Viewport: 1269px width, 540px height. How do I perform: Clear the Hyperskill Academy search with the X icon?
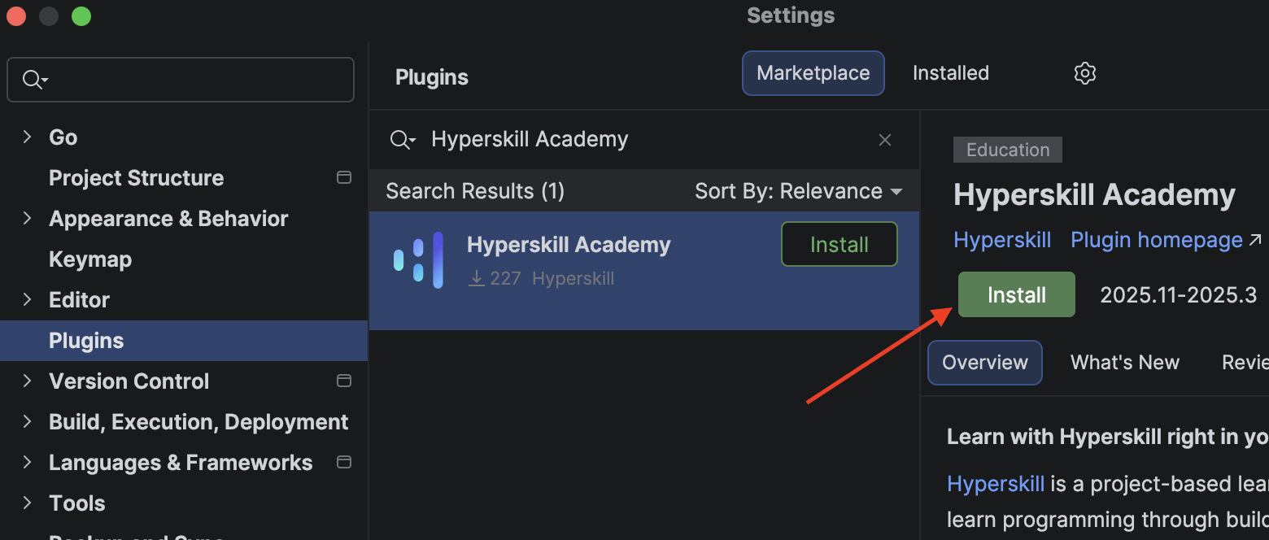884,139
